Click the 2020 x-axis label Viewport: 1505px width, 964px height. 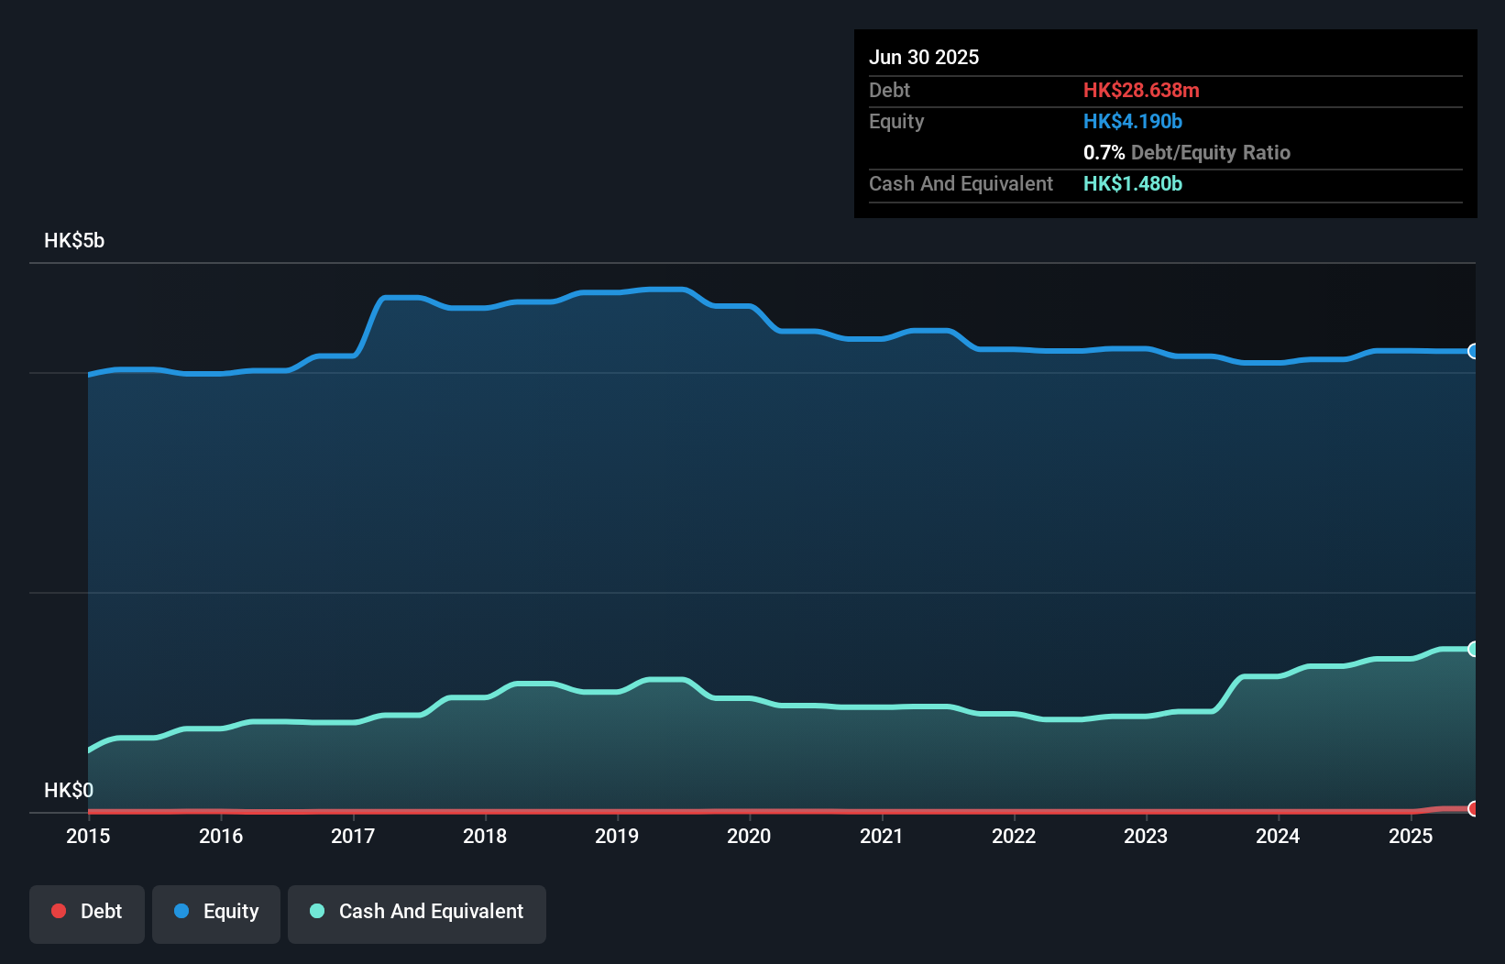point(749,836)
